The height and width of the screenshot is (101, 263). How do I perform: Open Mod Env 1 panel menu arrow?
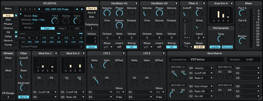click(56, 53)
